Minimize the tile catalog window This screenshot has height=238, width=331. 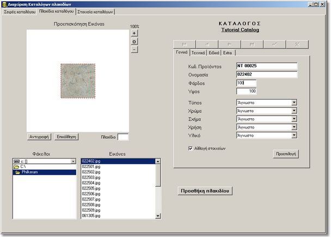click(x=311, y=4)
